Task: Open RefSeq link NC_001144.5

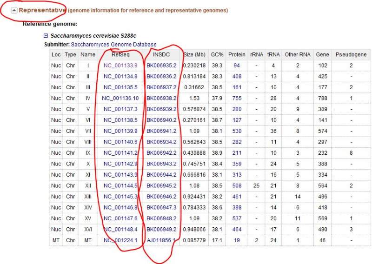Action: [x=120, y=185]
